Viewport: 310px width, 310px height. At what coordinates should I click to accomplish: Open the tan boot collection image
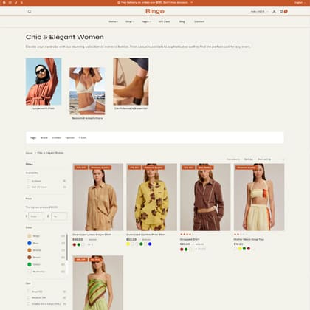[x=131, y=81]
